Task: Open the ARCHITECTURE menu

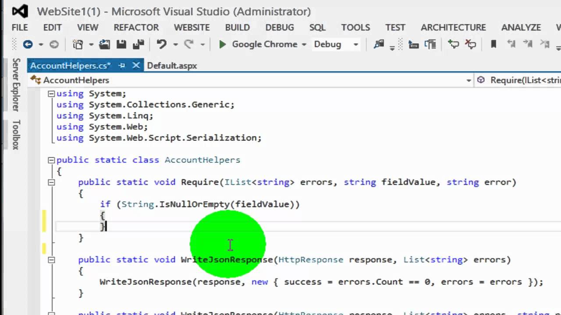Action: [453, 28]
